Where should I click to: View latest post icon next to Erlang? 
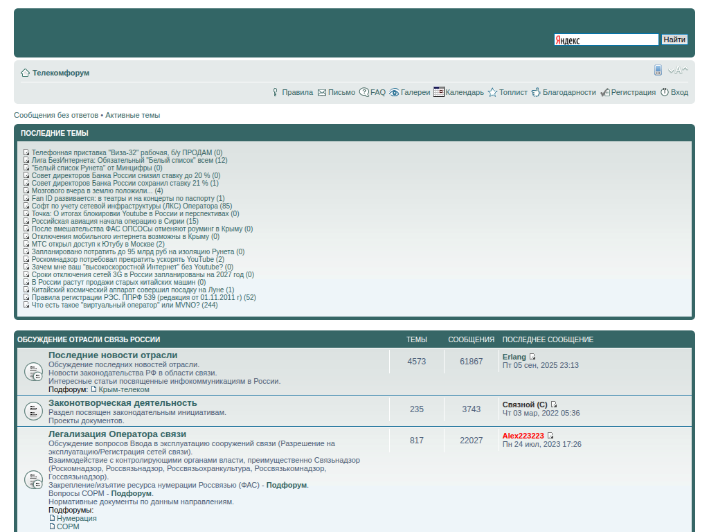pos(532,357)
